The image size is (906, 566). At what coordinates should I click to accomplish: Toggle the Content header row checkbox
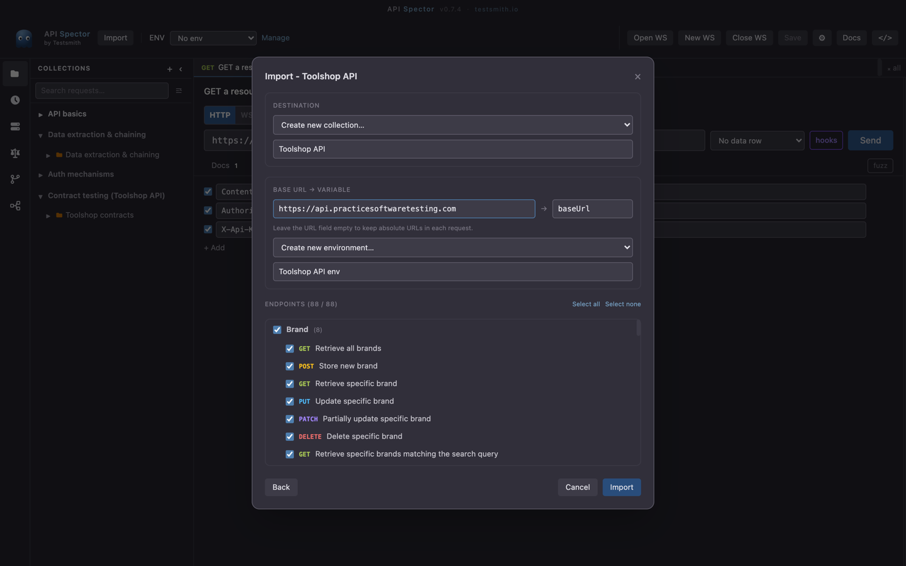point(208,191)
